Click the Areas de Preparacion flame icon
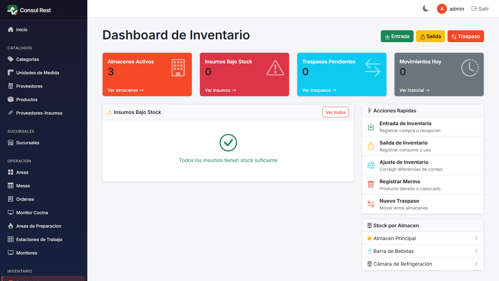Screen dimensions: 499x281 click(11, 226)
